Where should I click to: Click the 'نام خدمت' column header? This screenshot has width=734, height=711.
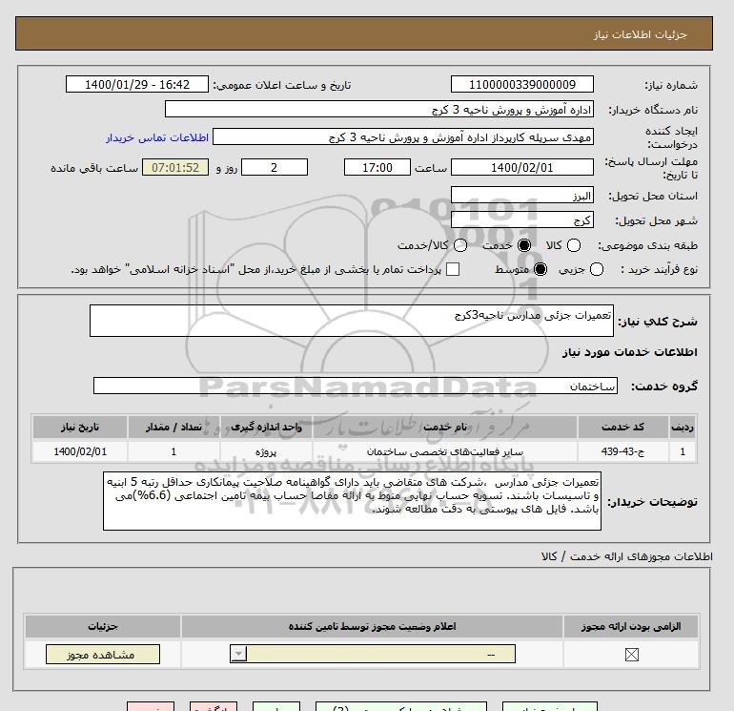point(445,427)
